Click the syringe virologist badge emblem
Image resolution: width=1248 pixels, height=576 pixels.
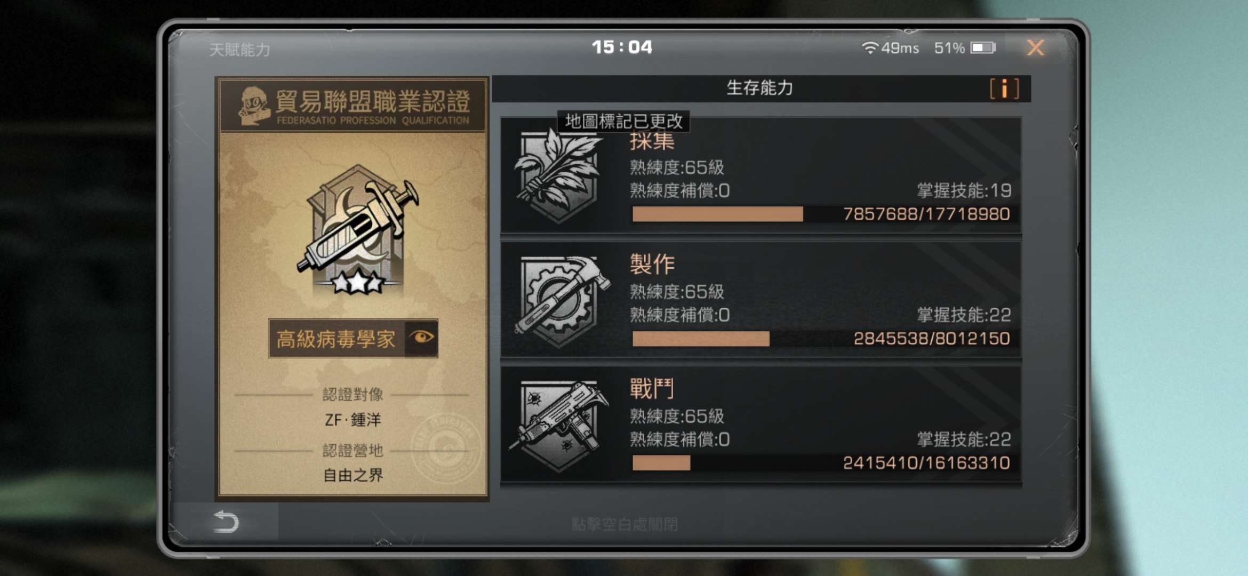coord(357,230)
